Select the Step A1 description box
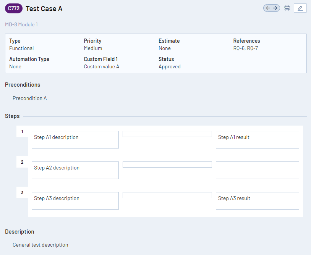The image size is (311, 255). point(75,140)
